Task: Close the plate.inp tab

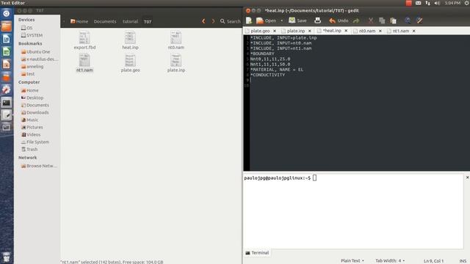Action: (x=310, y=31)
